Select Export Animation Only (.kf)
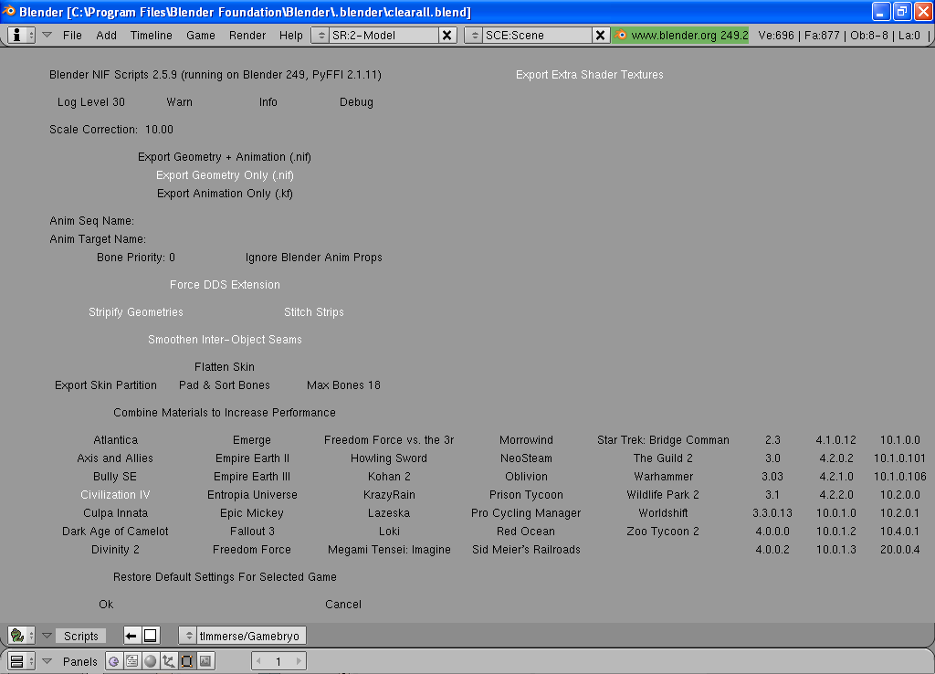 [x=225, y=194]
